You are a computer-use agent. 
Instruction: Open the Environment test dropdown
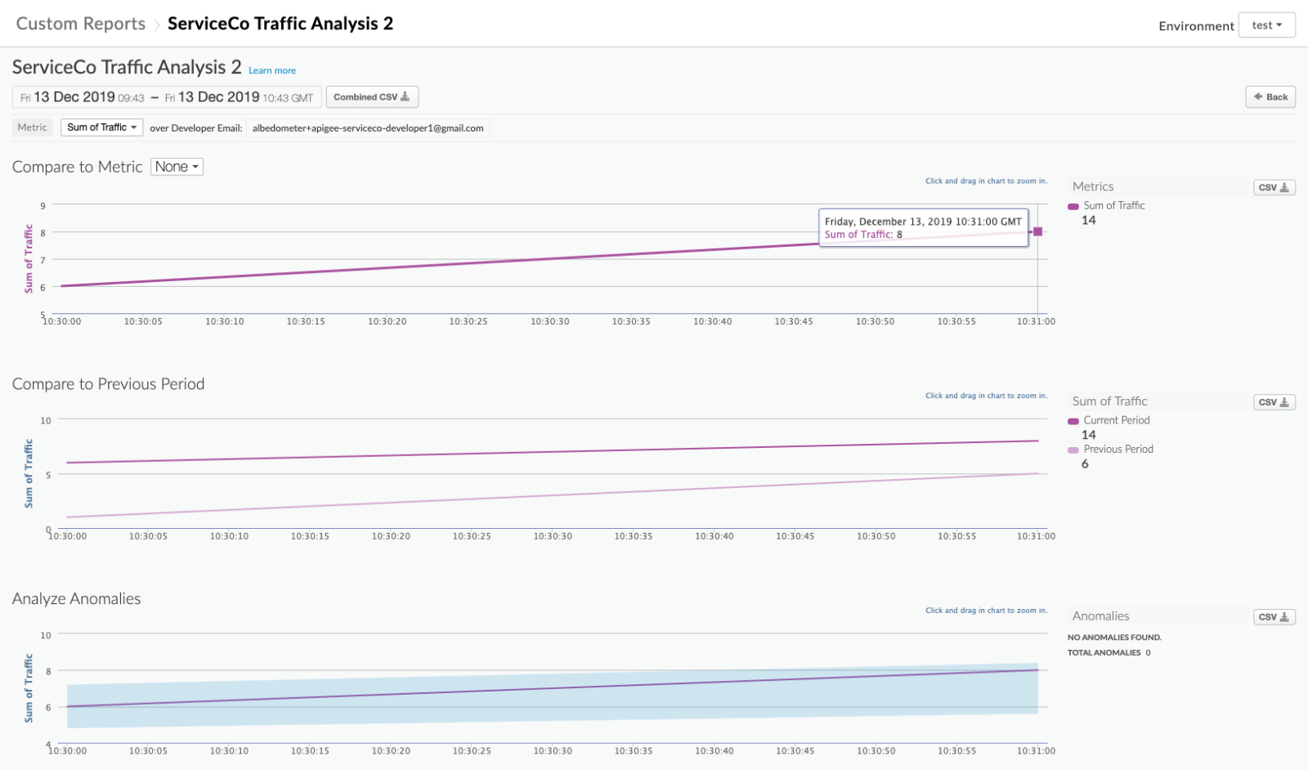coord(1266,25)
